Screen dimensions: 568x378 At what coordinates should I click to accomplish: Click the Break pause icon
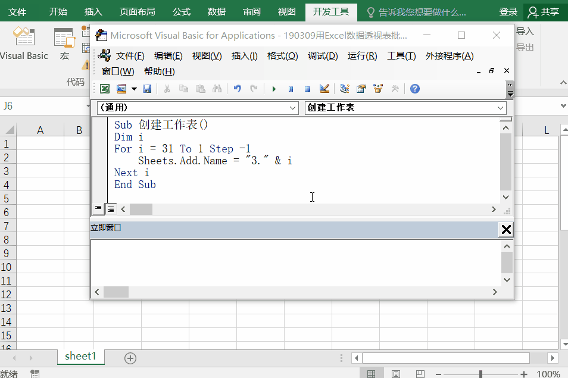(291, 89)
